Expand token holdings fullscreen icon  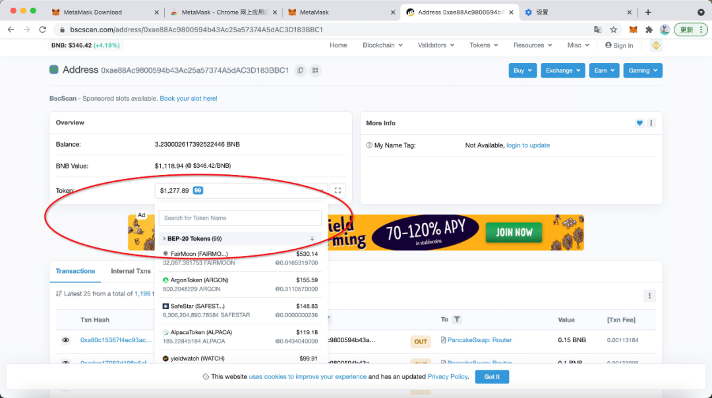point(338,190)
